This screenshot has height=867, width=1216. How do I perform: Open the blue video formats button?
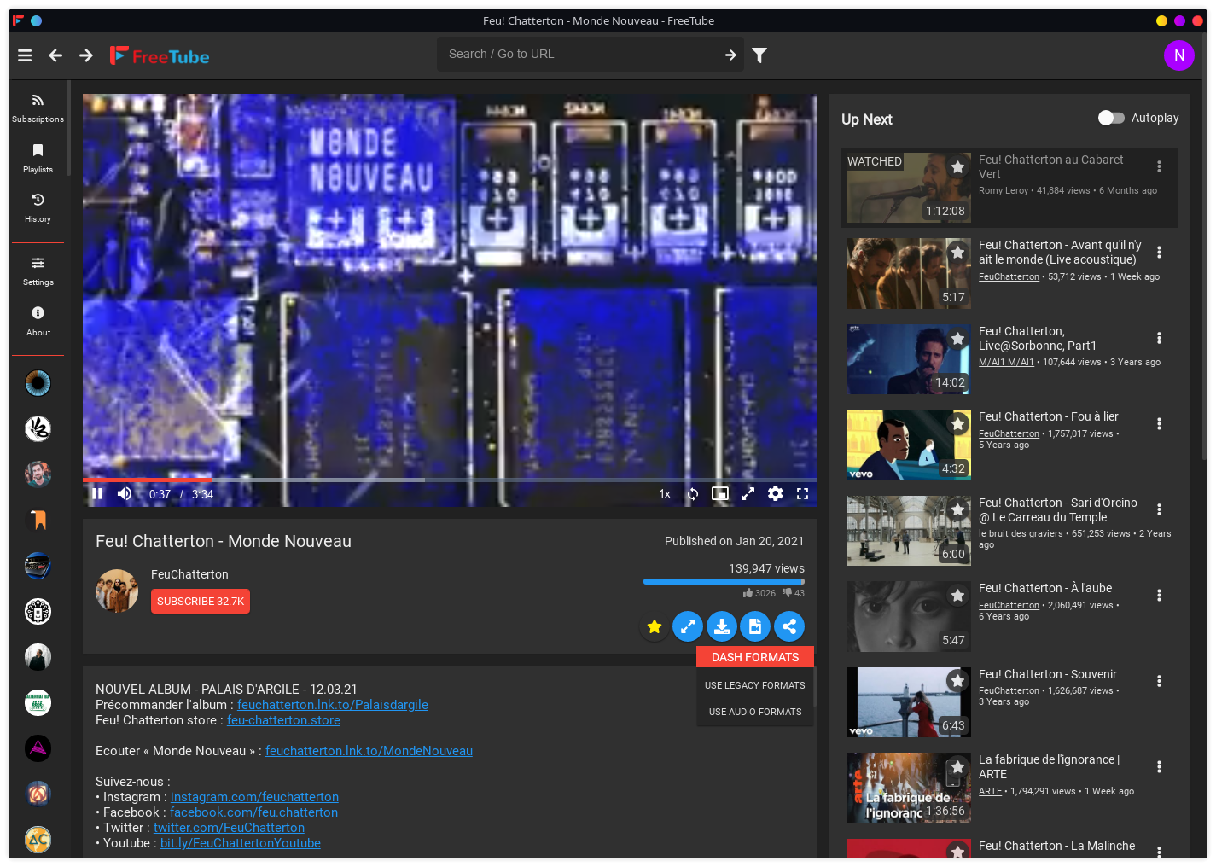click(x=755, y=626)
